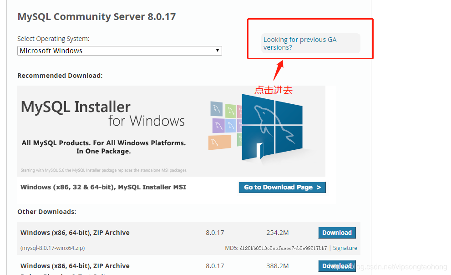Click Go to Download Page button

tap(282, 187)
